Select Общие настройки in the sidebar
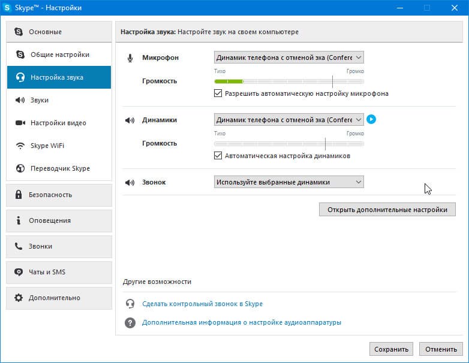The height and width of the screenshot is (363, 469). [x=59, y=55]
